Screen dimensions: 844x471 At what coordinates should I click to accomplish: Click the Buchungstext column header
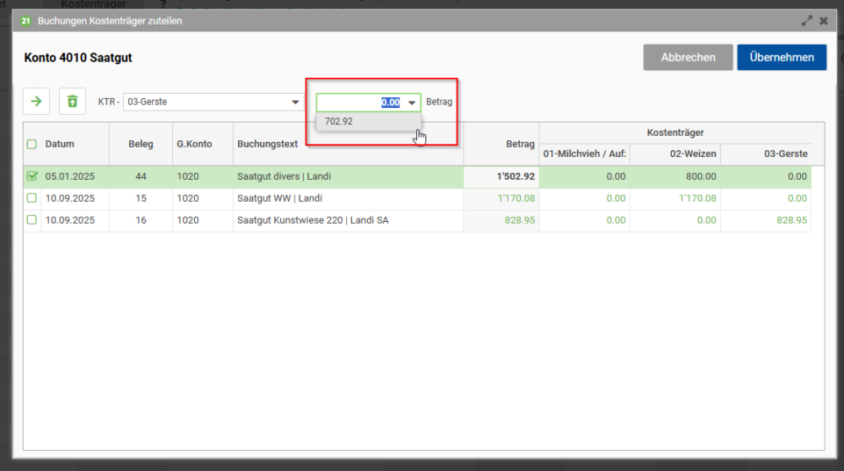(268, 144)
